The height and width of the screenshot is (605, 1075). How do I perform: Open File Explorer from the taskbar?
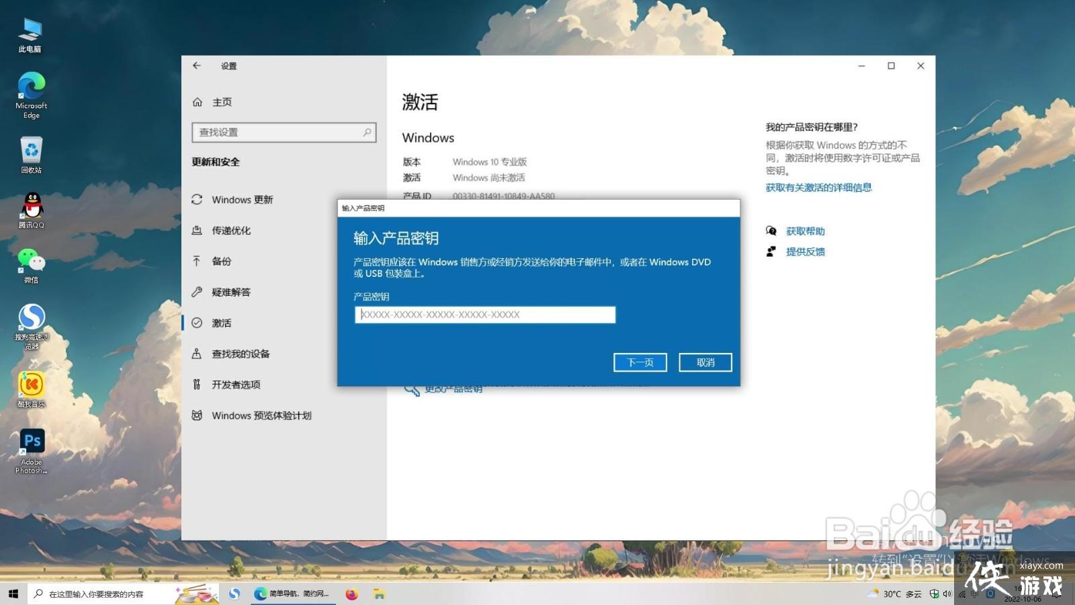pos(380,594)
